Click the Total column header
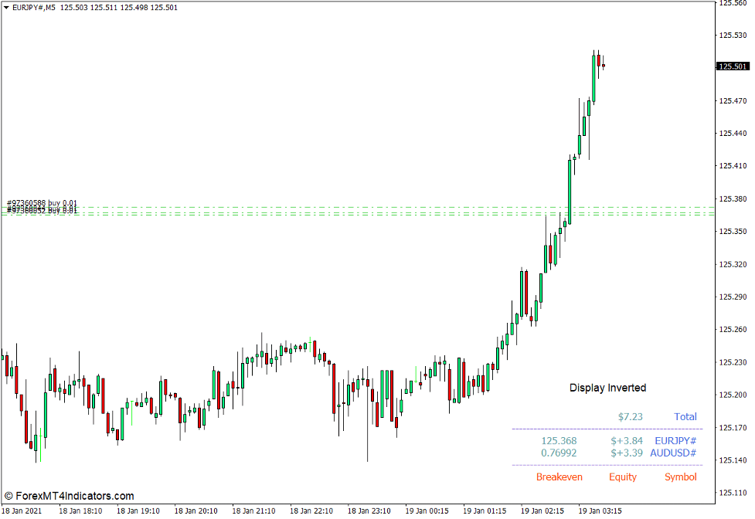The width and height of the screenshot is (755, 519). tap(685, 416)
